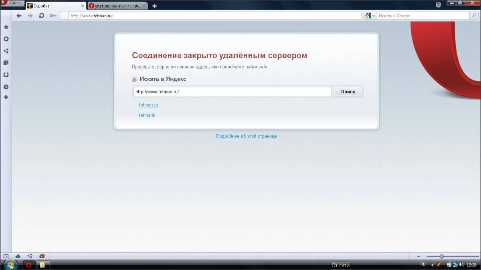Open the History clock panel

(x=6, y=87)
